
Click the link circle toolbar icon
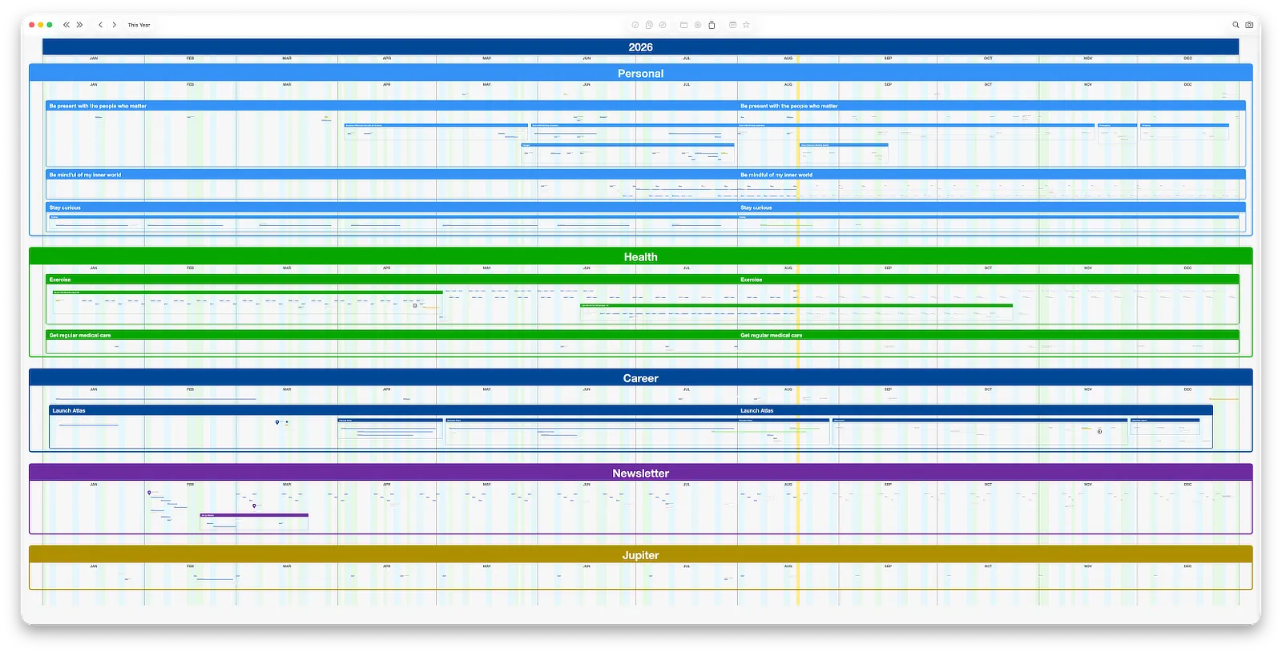click(663, 25)
